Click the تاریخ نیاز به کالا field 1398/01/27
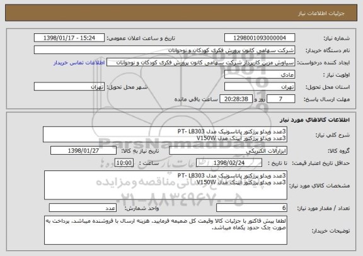The width and height of the screenshot is (363, 256). [83, 150]
